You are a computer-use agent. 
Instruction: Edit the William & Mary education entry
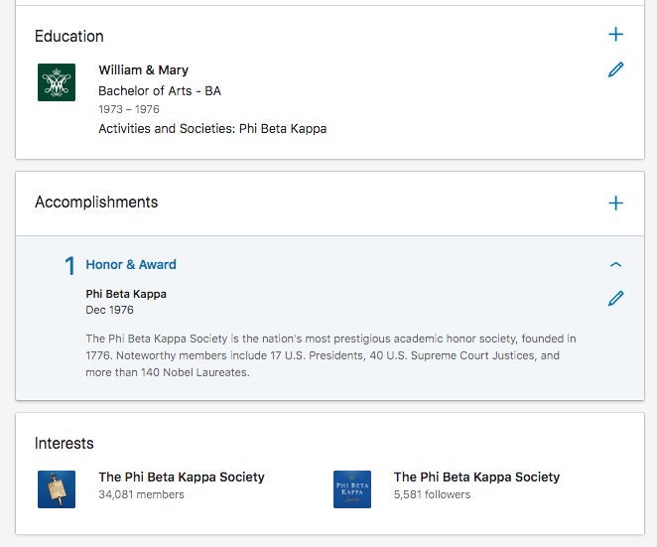pyautogui.click(x=615, y=69)
